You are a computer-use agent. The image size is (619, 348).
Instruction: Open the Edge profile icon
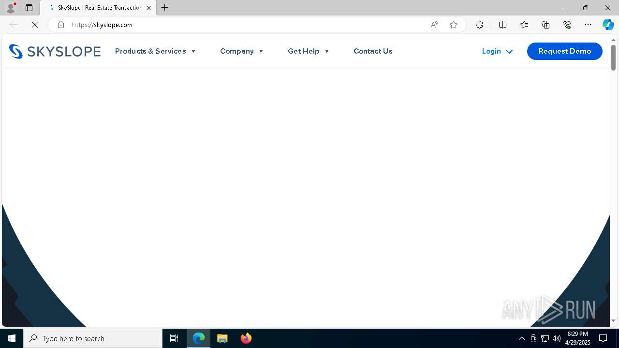coord(11,8)
